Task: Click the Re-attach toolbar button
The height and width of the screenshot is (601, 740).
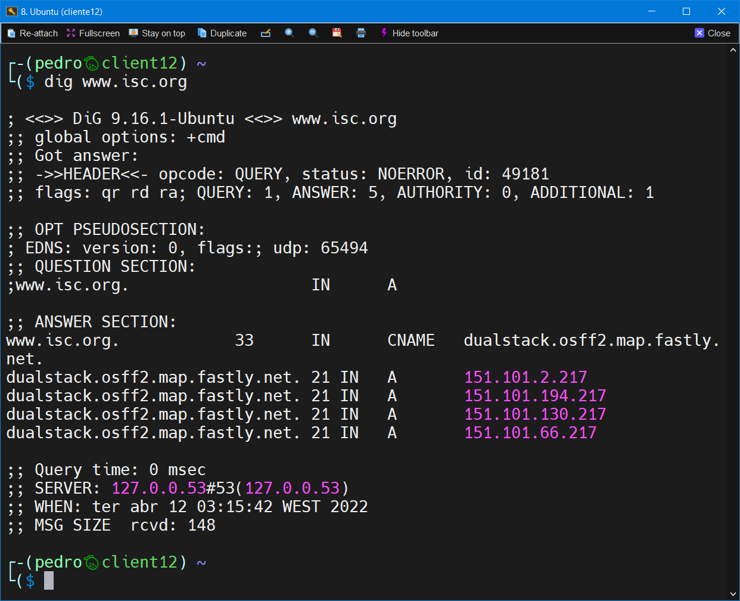Action: point(33,33)
